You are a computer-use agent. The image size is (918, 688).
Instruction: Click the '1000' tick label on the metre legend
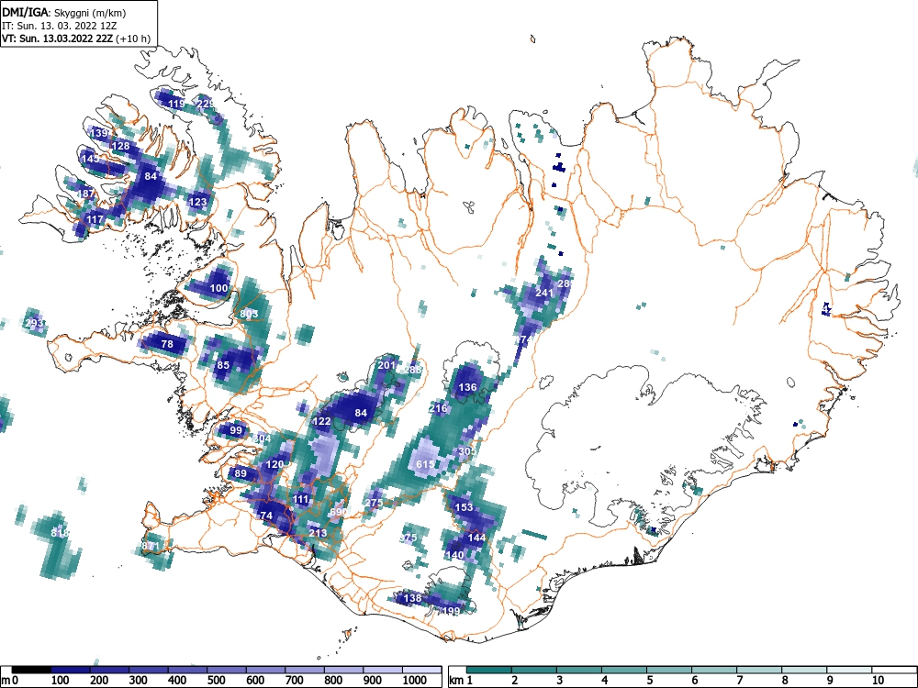pyautogui.click(x=415, y=681)
